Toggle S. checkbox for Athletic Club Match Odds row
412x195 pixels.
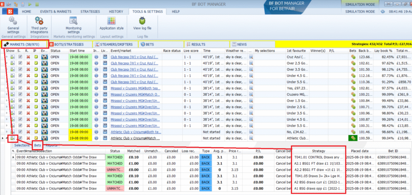point(21,138)
